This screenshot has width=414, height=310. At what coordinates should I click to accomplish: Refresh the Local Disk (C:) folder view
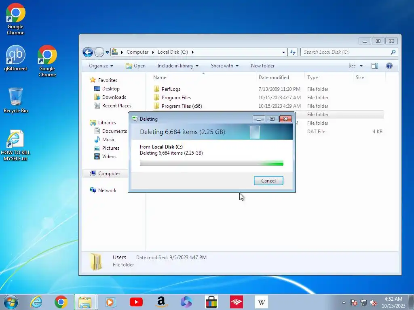tap(293, 52)
